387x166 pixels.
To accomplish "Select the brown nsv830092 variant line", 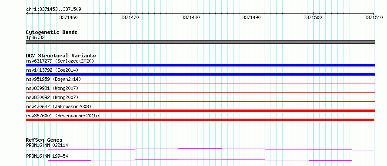I will (x=200, y=101).
